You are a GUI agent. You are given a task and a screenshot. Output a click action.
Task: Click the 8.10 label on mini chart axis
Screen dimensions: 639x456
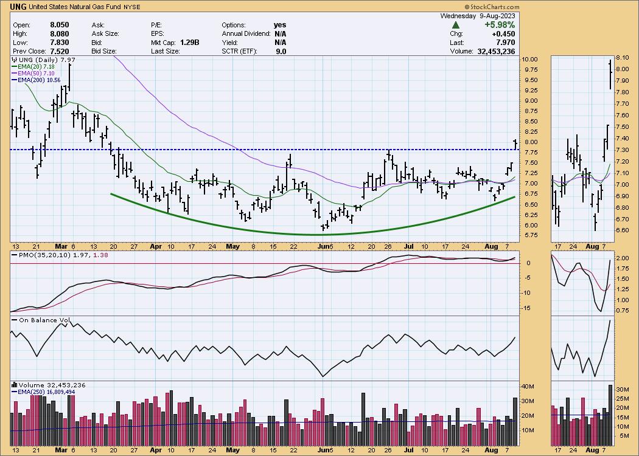pos(623,58)
